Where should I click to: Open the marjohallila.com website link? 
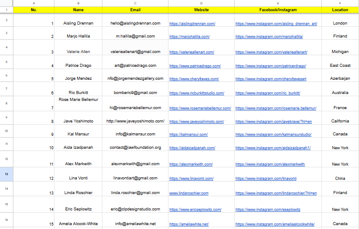click(189, 36)
